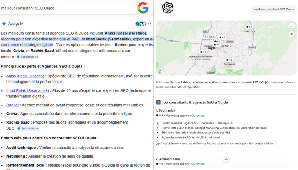Open the 1. Seomaniak listing title

coord(167,110)
